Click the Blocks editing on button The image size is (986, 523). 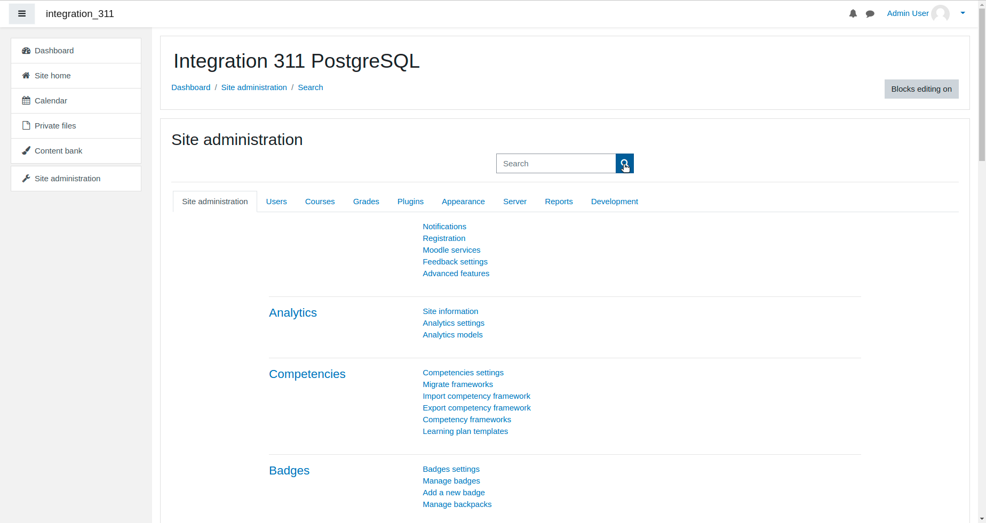921,89
